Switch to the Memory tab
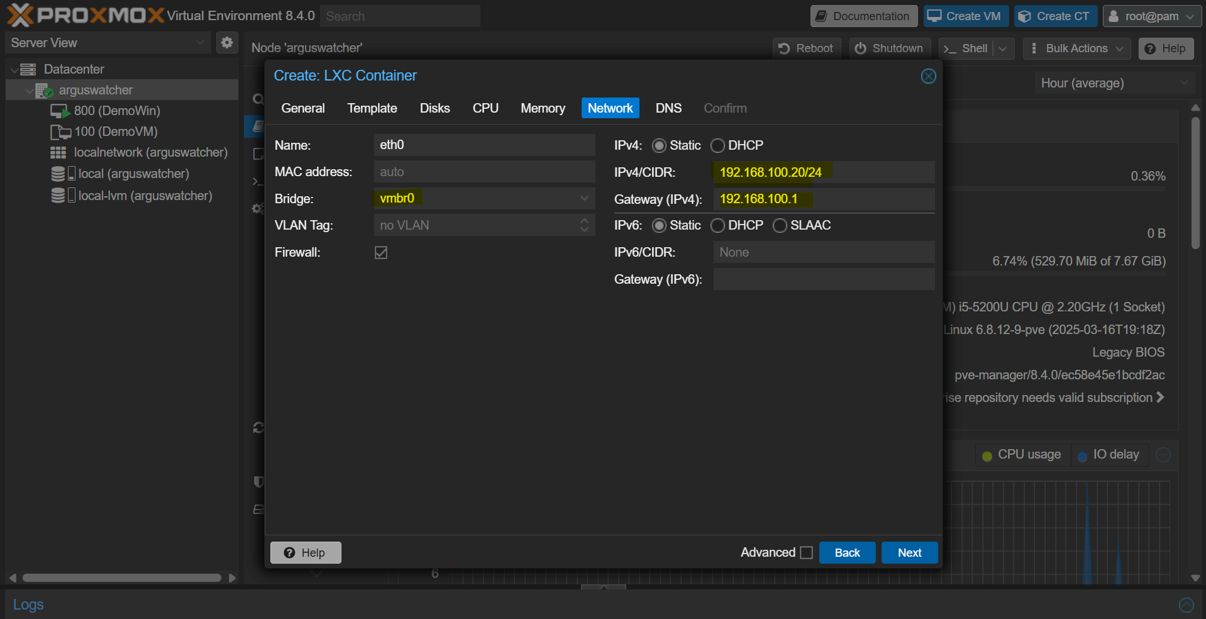 click(x=543, y=108)
